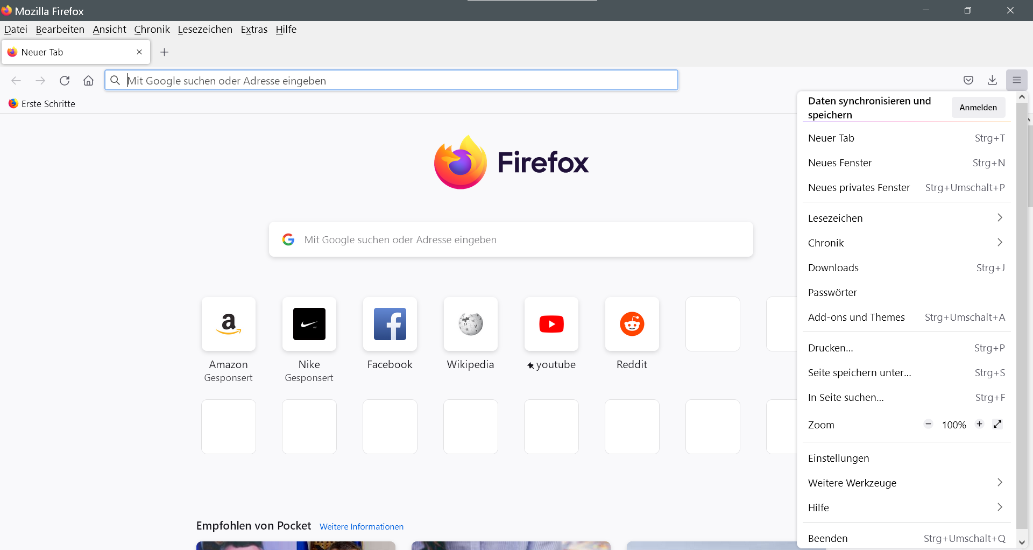Open the Save to Pocket icon

pyautogui.click(x=968, y=81)
